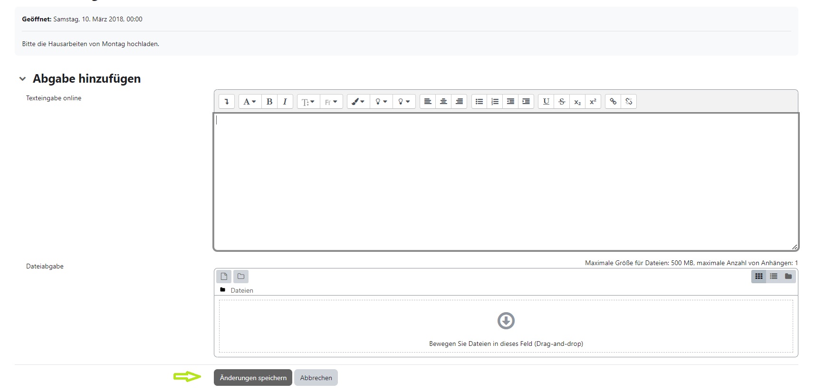Create a new folder in the file area

(241, 277)
